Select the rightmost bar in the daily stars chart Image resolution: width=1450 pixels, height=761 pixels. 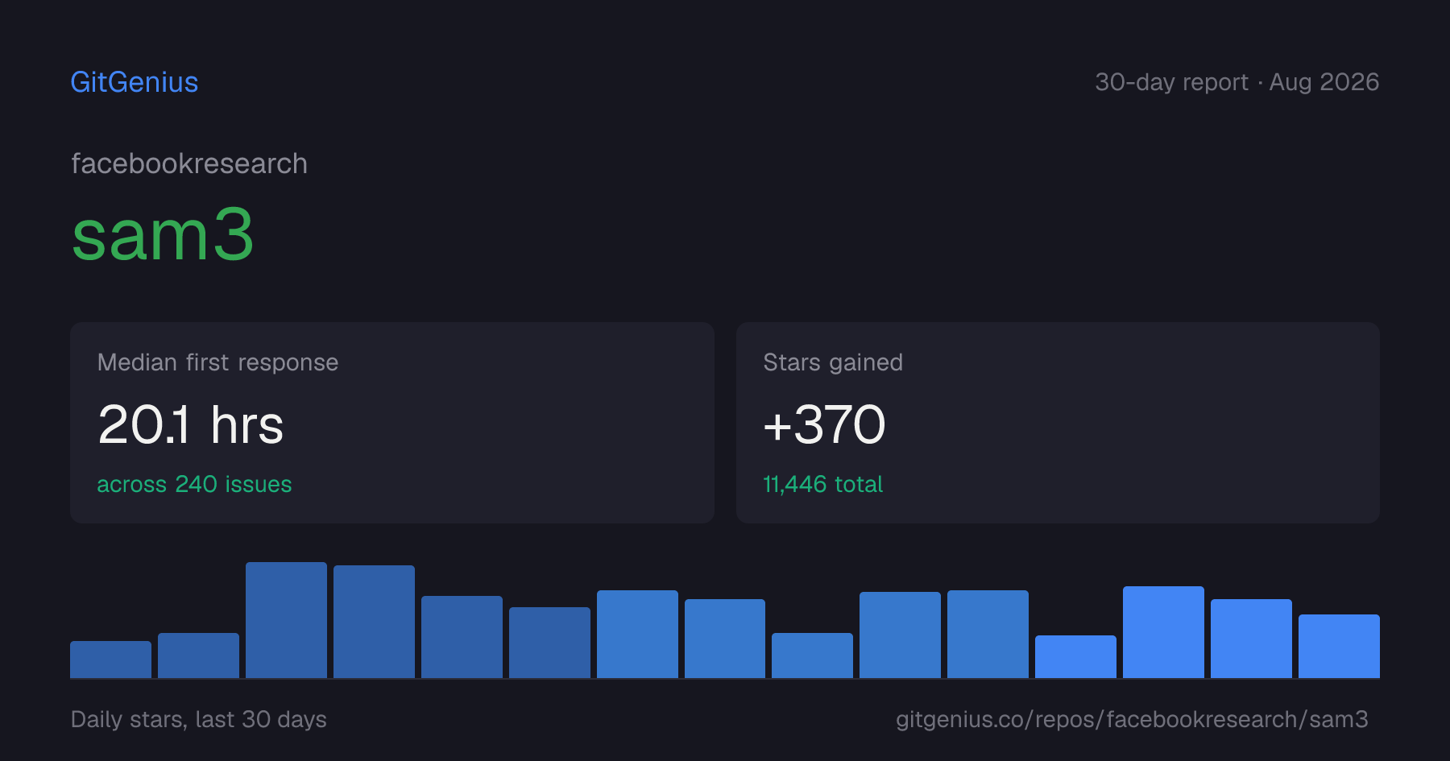(1339, 646)
